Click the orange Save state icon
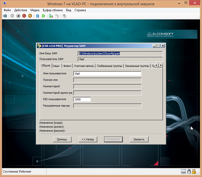The height and width of the screenshot is (177, 202). 30,16
